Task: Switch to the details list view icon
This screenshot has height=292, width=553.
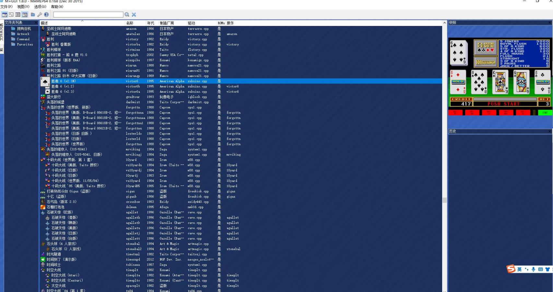Action: 18,15
